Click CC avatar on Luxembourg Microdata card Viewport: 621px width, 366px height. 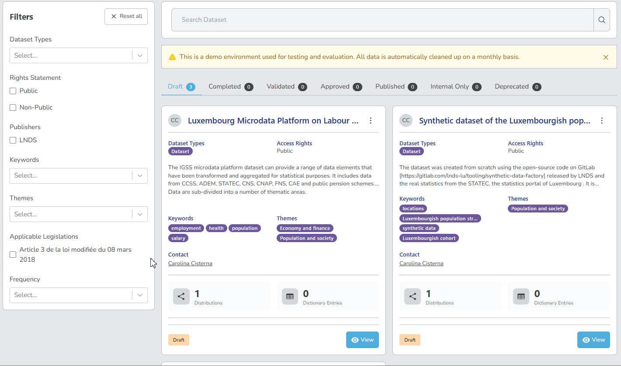tap(175, 121)
